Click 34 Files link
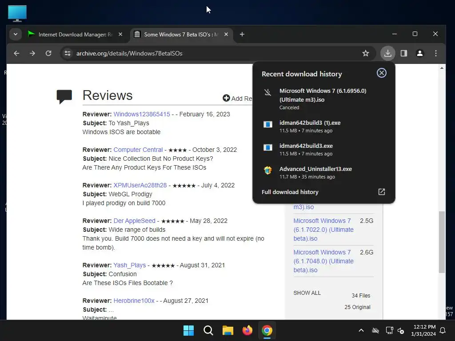Screen dimensions: 455x341 pos(361,295)
